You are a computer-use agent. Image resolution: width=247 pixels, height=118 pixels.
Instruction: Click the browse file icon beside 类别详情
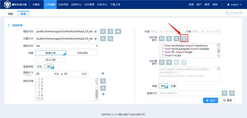(103, 81)
